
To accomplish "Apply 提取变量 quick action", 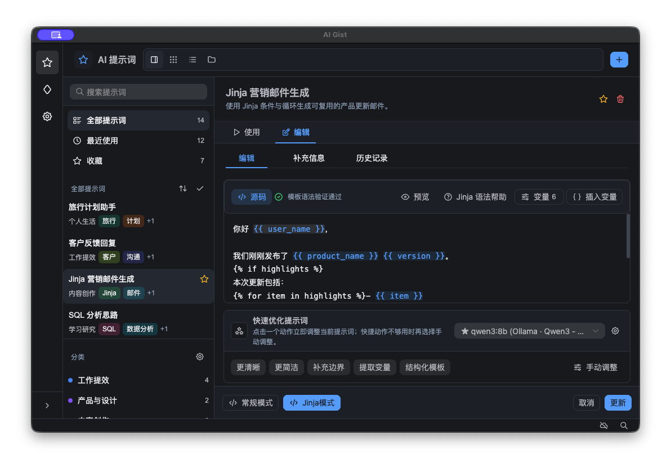I will (x=374, y=367).
